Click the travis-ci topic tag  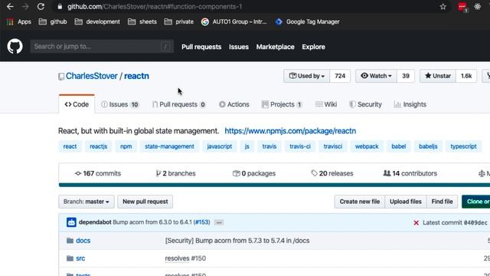pyautogui.click(x=300, y=146)
